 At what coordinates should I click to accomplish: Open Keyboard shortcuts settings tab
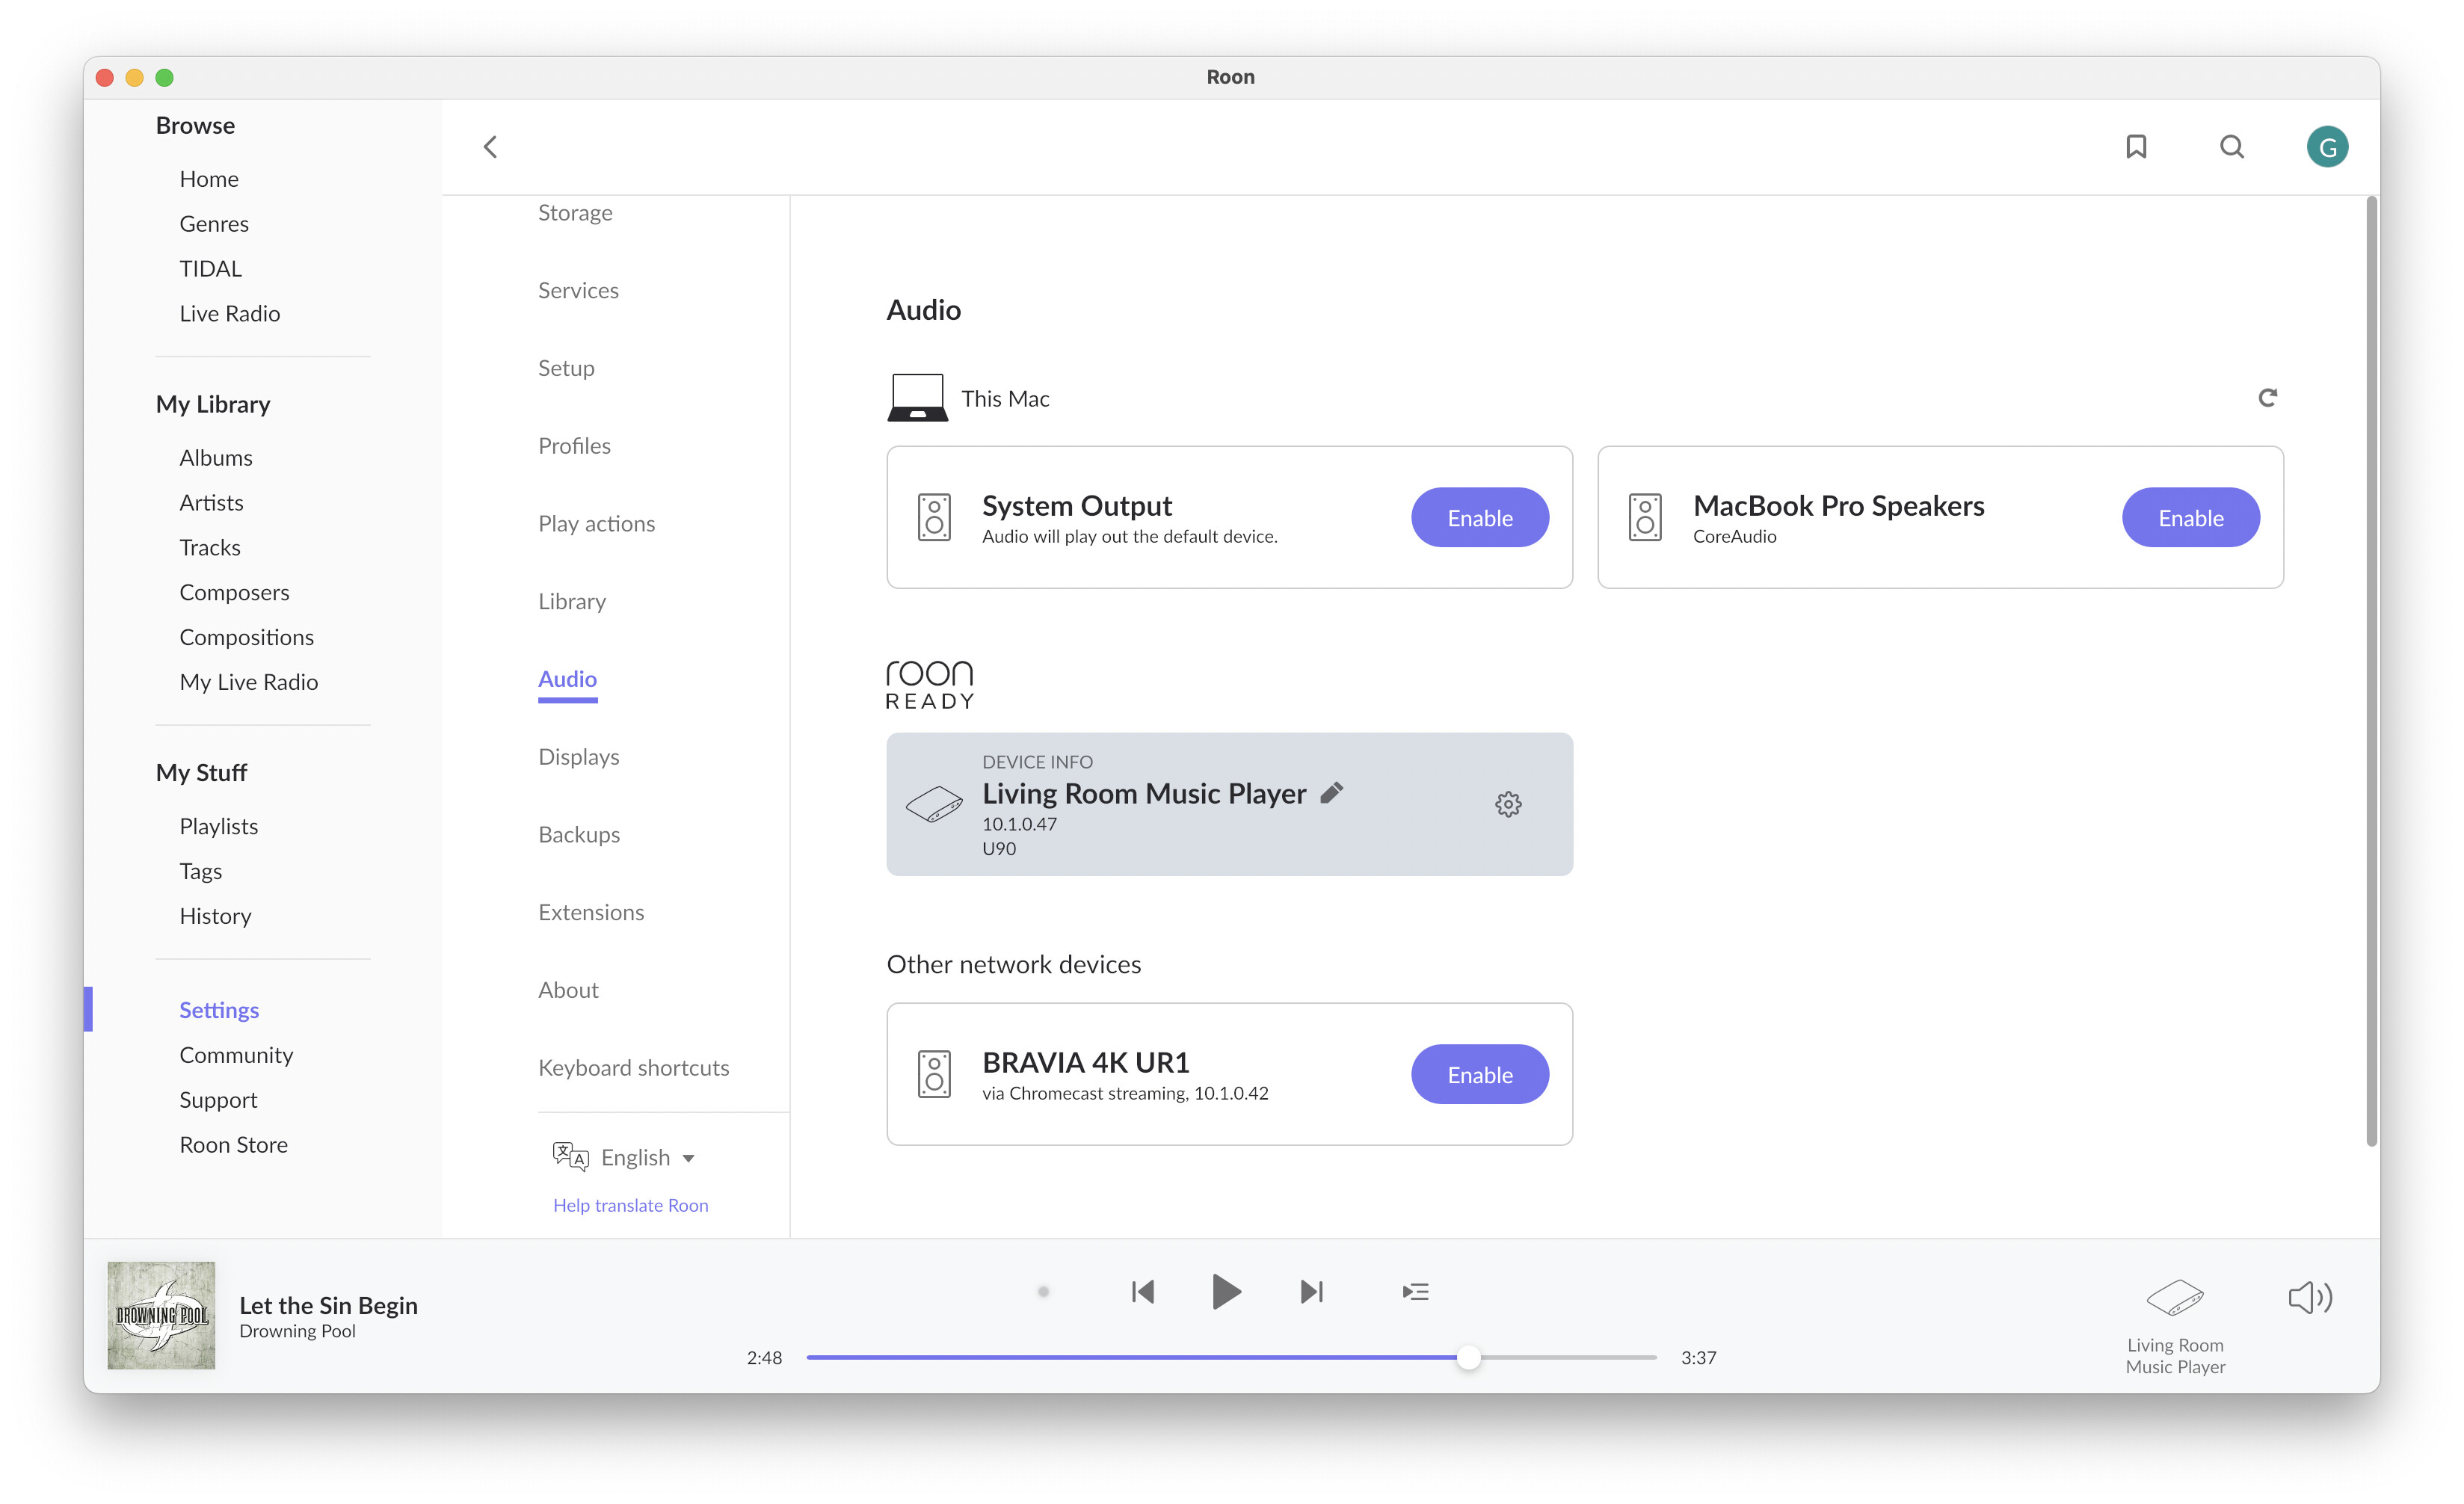[x=634, y=1067]
